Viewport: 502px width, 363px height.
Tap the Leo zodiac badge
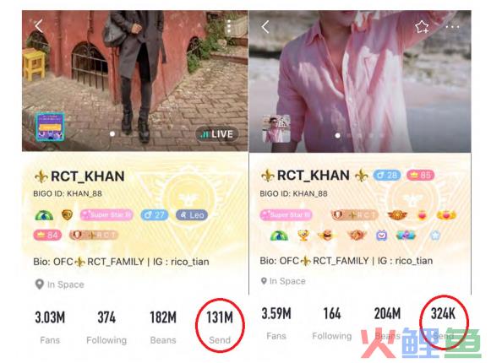[192, 215]
